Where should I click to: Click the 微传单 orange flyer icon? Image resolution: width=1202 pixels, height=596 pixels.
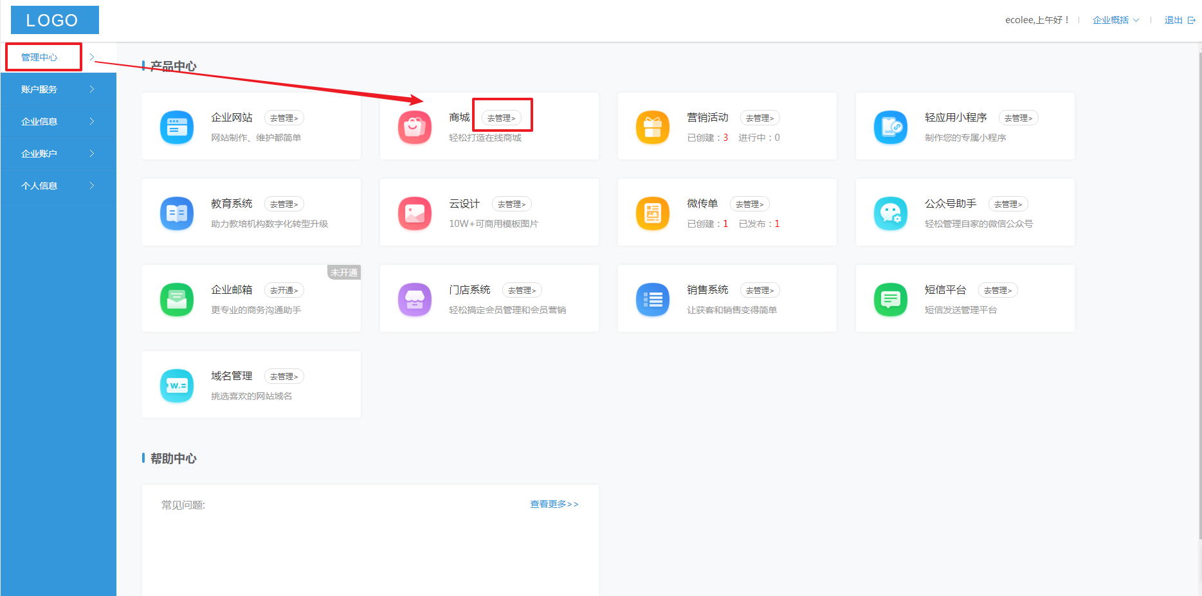point(653,213)
